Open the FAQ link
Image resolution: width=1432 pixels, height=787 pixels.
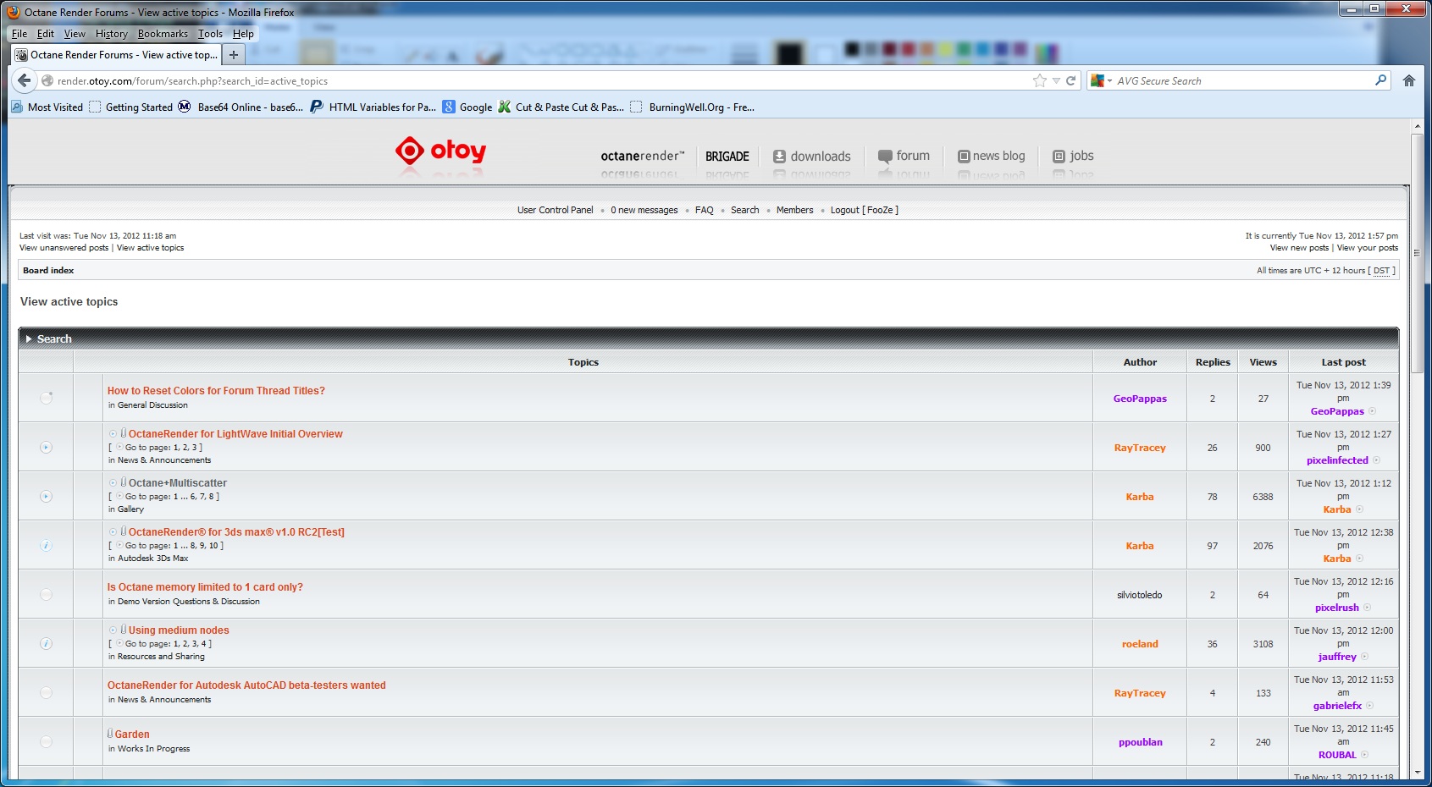point(705,210)
